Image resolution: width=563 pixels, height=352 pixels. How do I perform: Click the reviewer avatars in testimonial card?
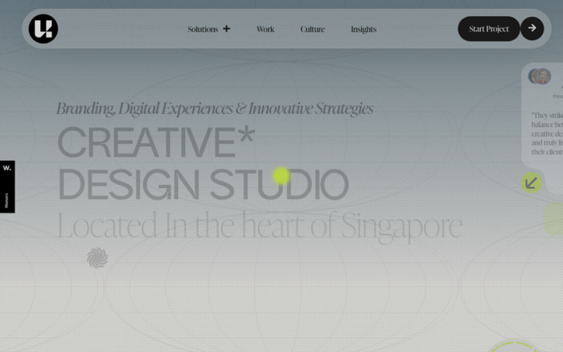point(540,76)
